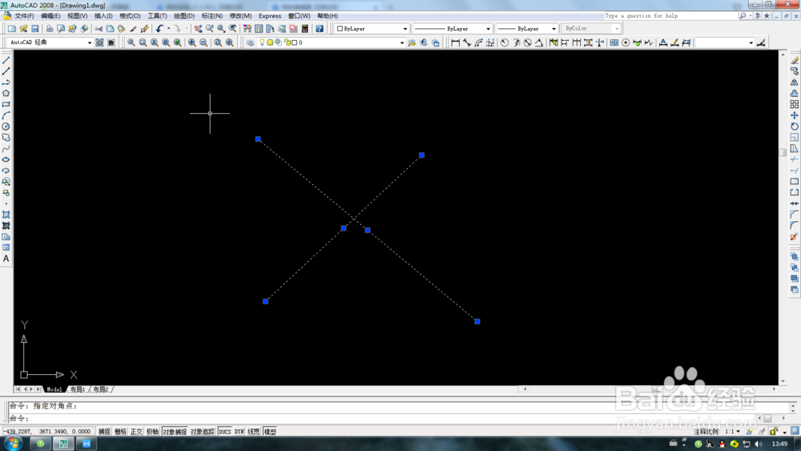Select the Radius dimension tool
This screenshot has height=451, width=801.
(x=504, y=42)
